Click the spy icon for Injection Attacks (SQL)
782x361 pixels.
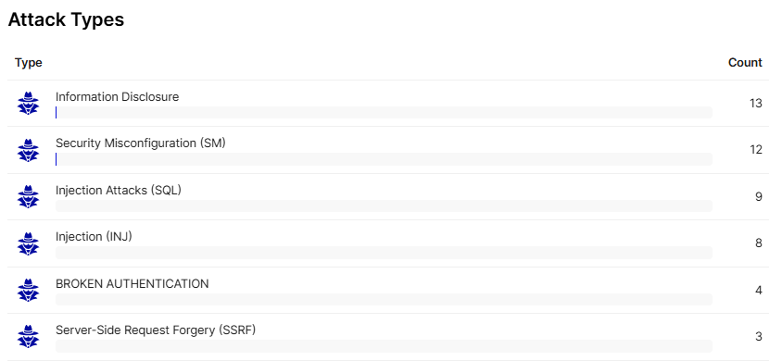pyautogui.click(x=28, y=196)
